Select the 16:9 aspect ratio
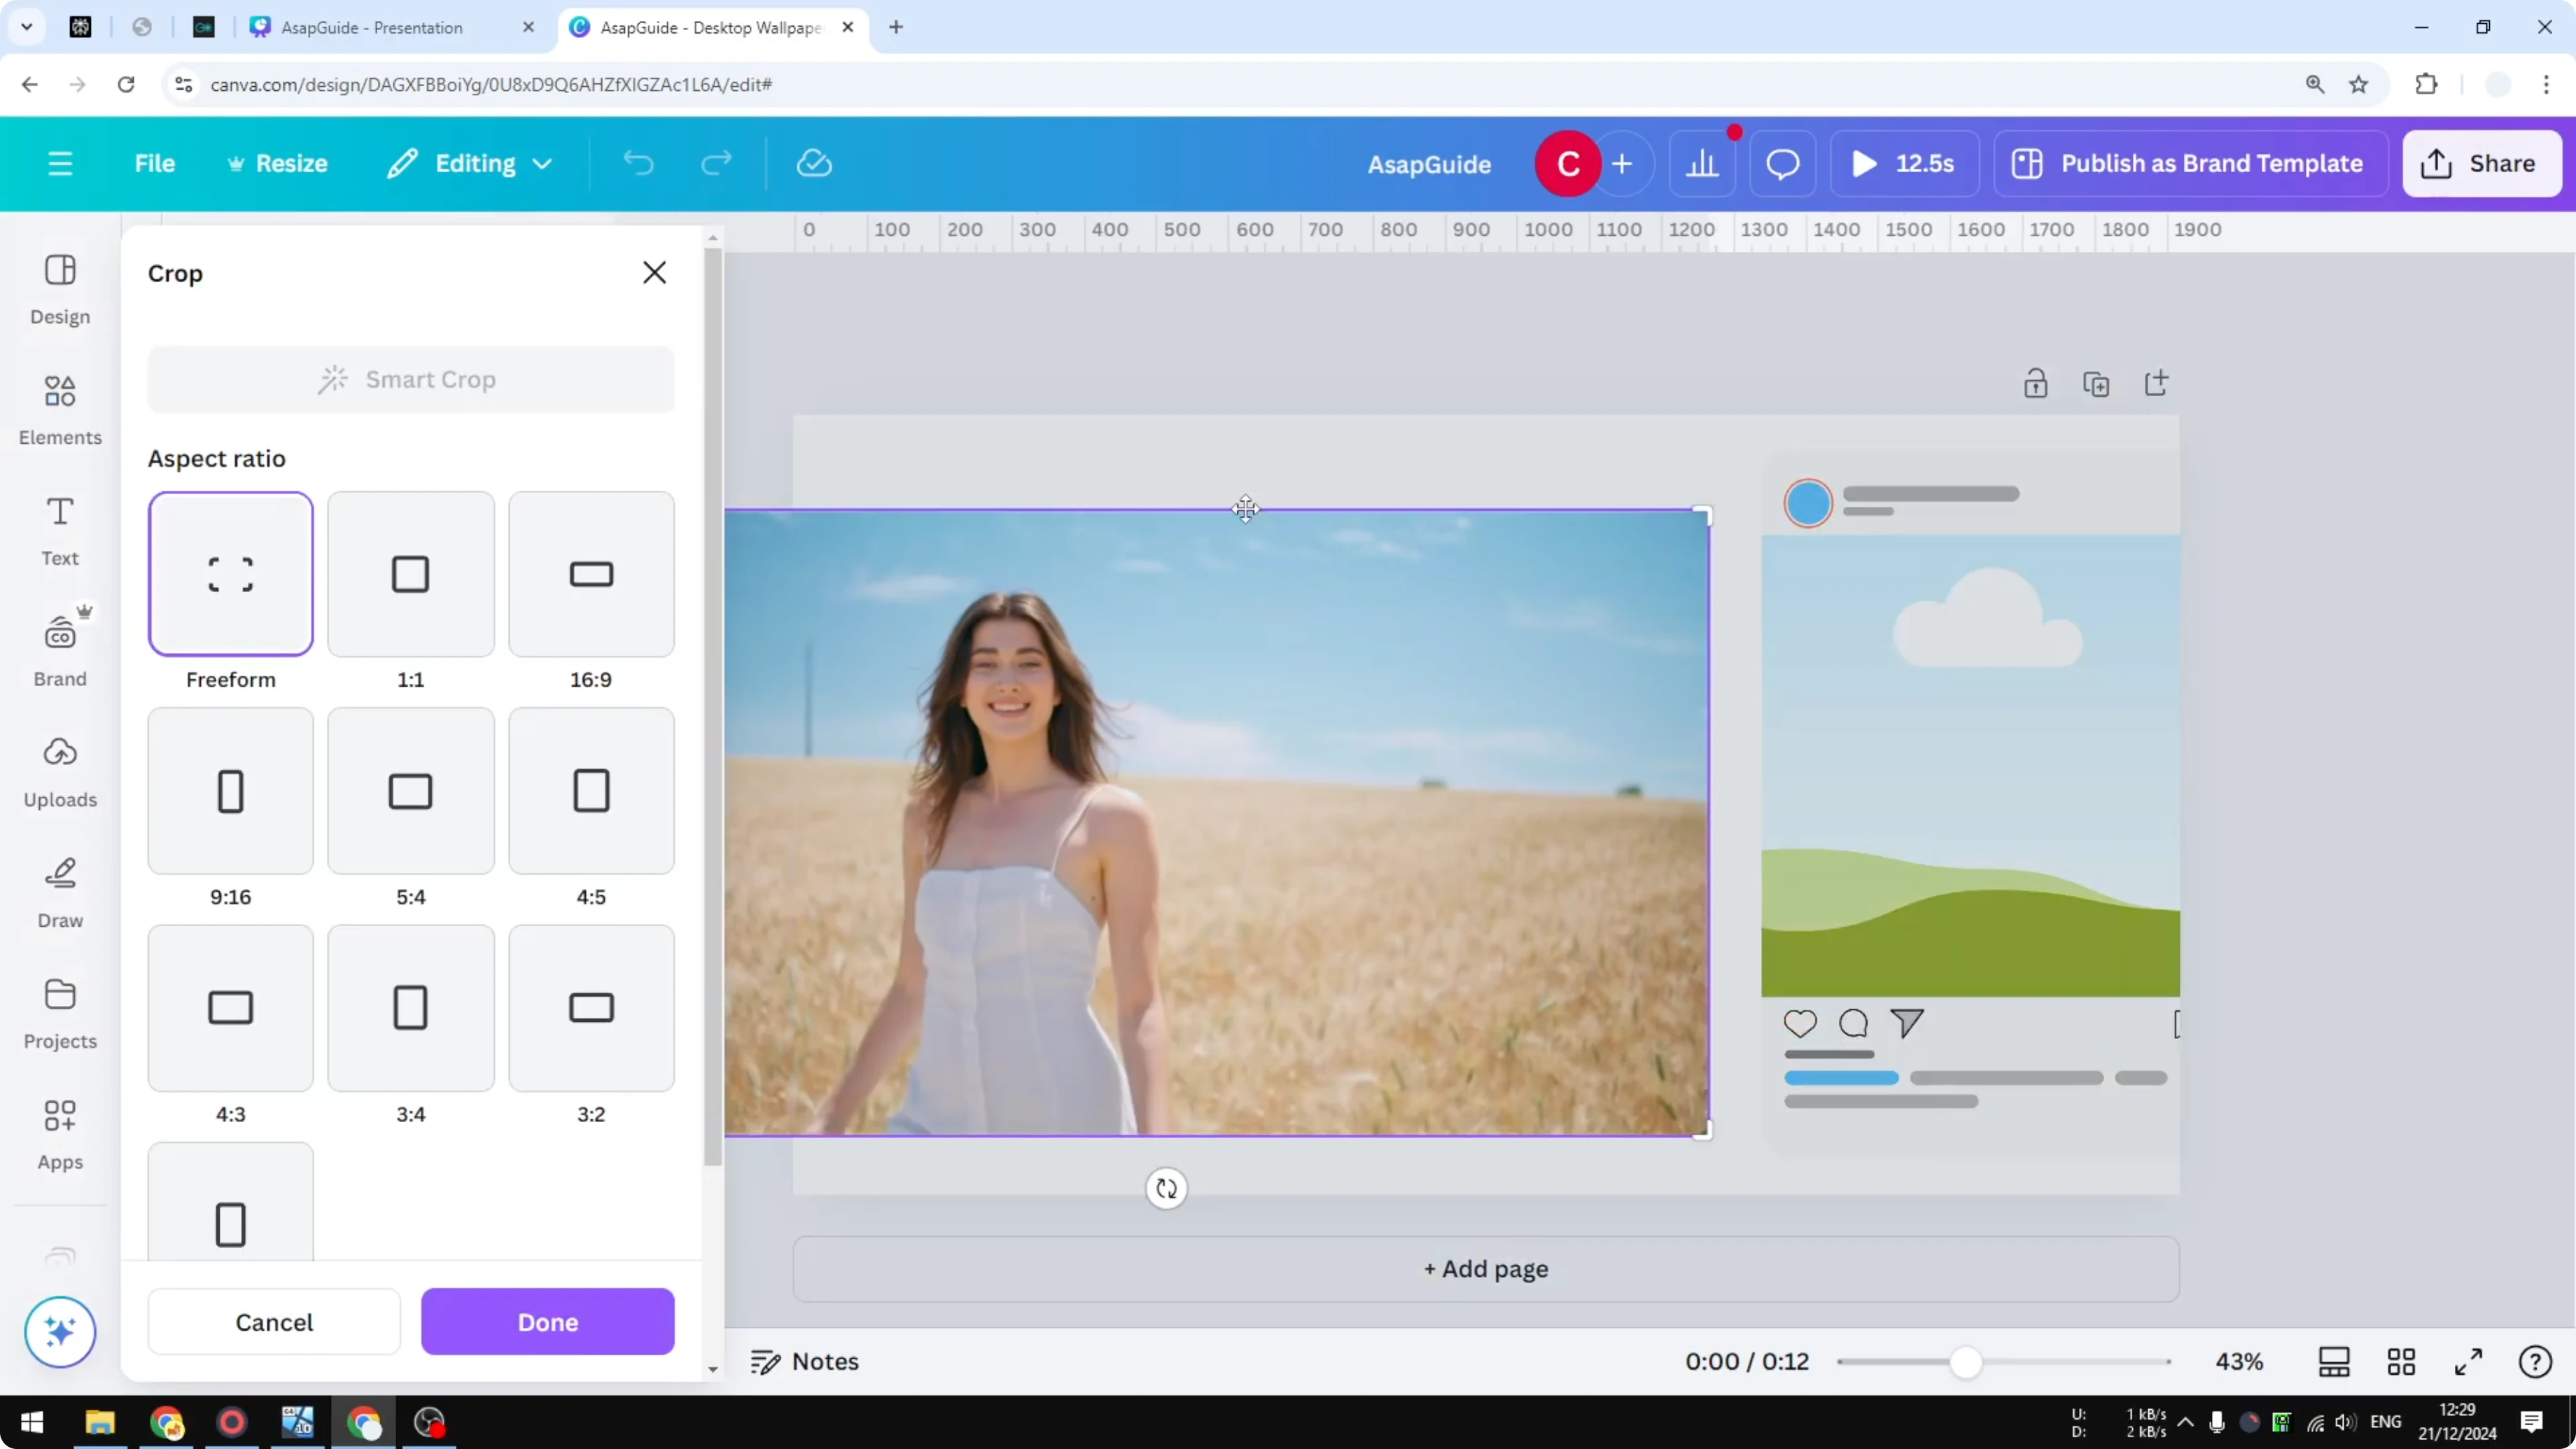 pyautogui.click(x=590, y=573)
